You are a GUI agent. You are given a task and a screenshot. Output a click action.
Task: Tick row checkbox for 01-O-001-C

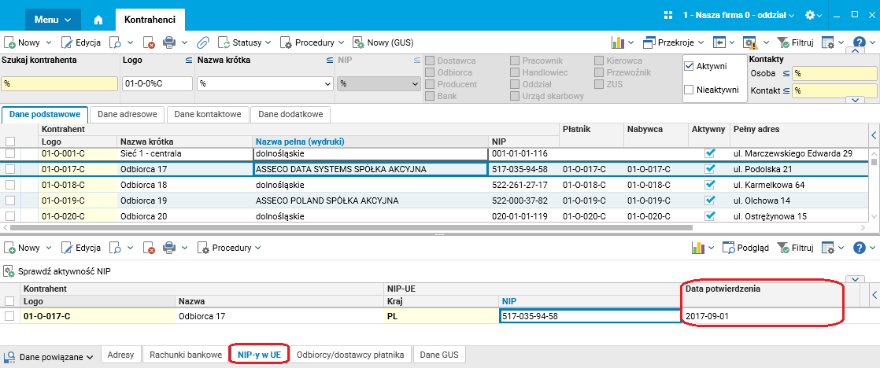point(9,153)
